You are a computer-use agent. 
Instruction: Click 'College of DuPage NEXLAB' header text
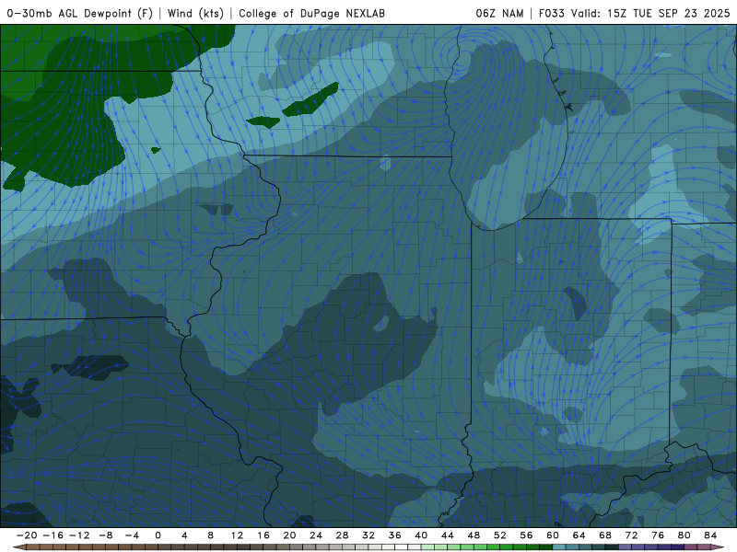(311, 13)
